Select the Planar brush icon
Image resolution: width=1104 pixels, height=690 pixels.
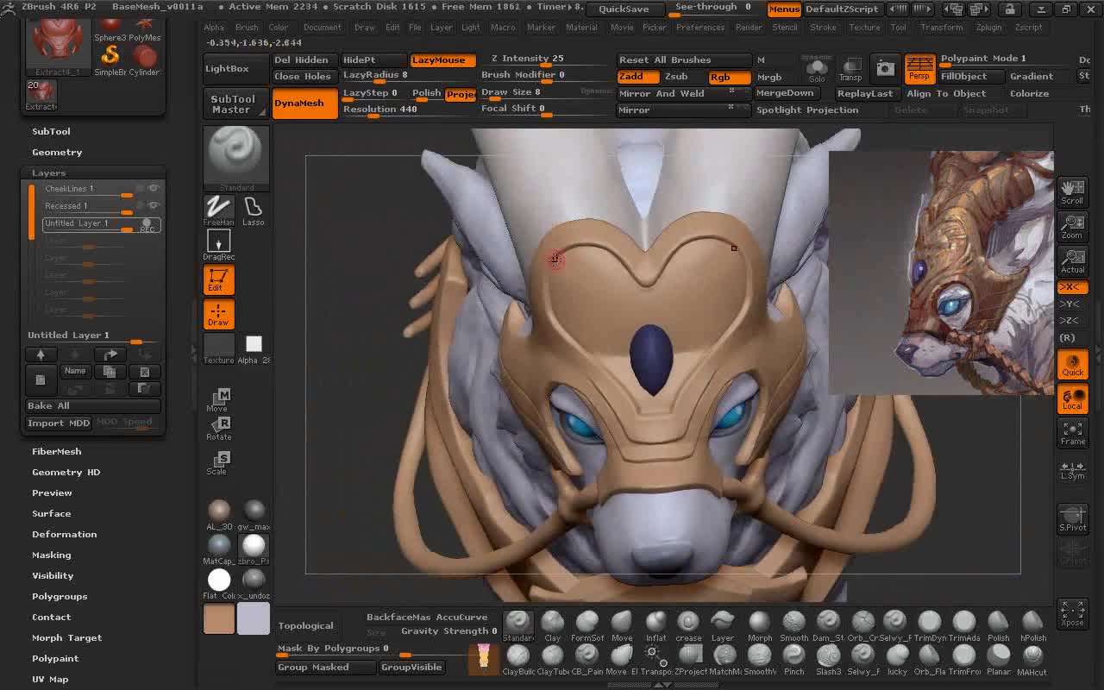[998, 659]
